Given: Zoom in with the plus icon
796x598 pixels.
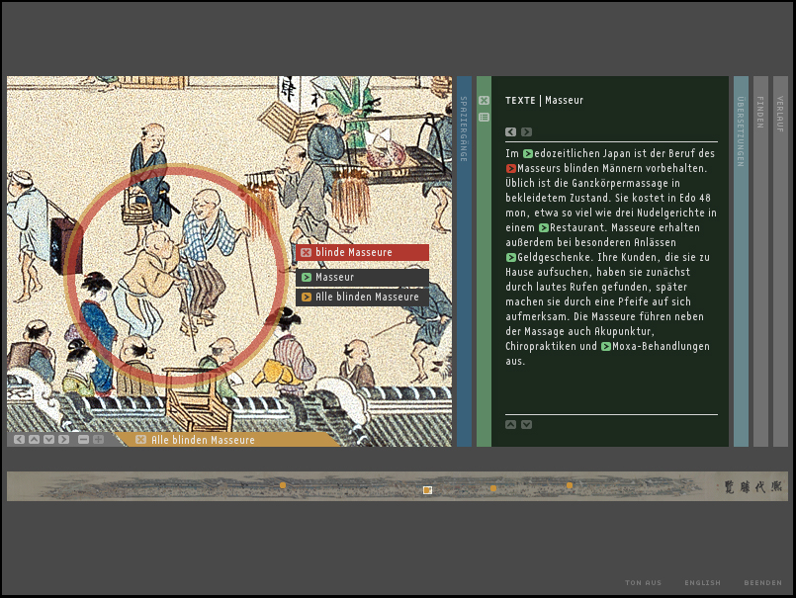Looking at the screenshot, I should coord(98,439).
